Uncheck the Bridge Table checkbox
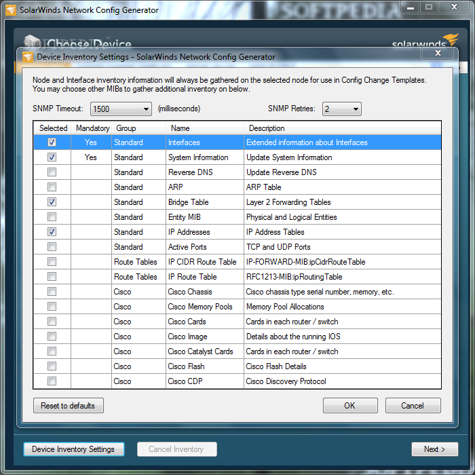This screenshot has width=475, height=475. (52, 202)
